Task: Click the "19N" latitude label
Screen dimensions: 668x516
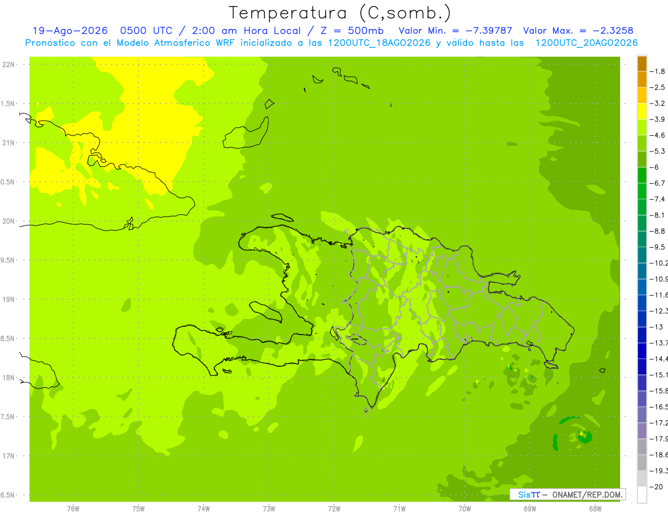Action: click(x=9, y=299)
